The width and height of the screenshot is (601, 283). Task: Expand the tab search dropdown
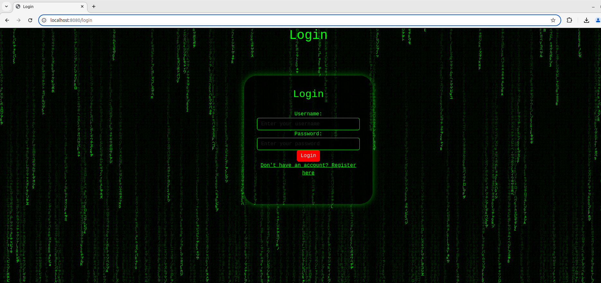(6, 6)
